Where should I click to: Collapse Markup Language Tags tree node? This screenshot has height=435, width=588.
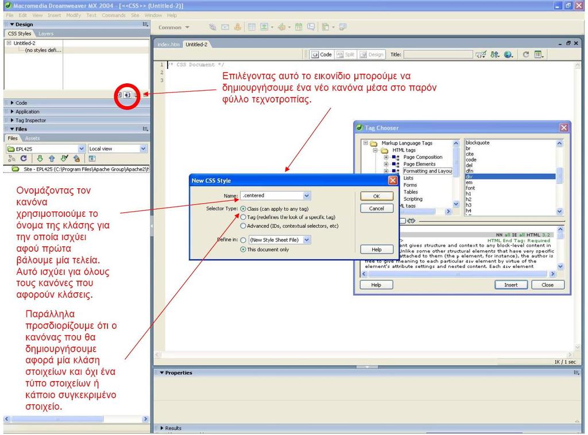pyautogui.click(x=366, y=143)
